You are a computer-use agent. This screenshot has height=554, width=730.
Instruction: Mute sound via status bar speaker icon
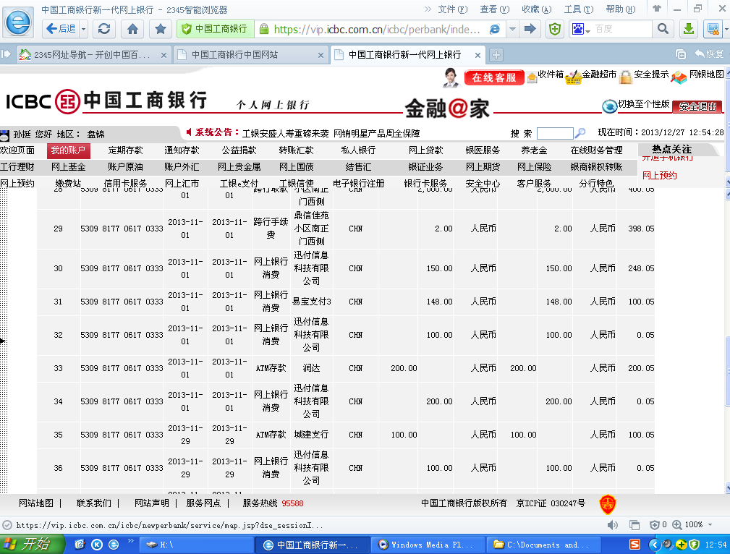[x=612, y=524]
